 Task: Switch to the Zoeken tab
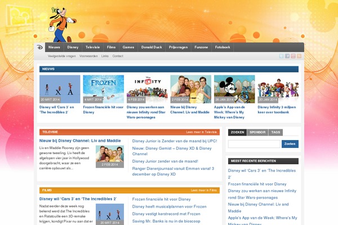pyautogui.click(x=237, y=132)
